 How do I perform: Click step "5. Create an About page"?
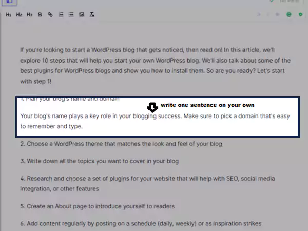[98, 206]
